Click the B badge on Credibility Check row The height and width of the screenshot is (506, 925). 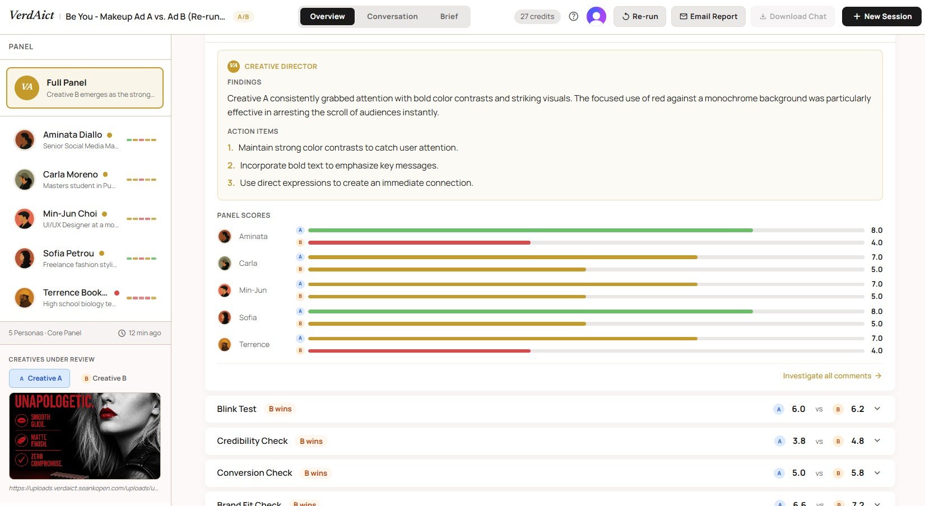pyautogui.click(x=838, y=441)
